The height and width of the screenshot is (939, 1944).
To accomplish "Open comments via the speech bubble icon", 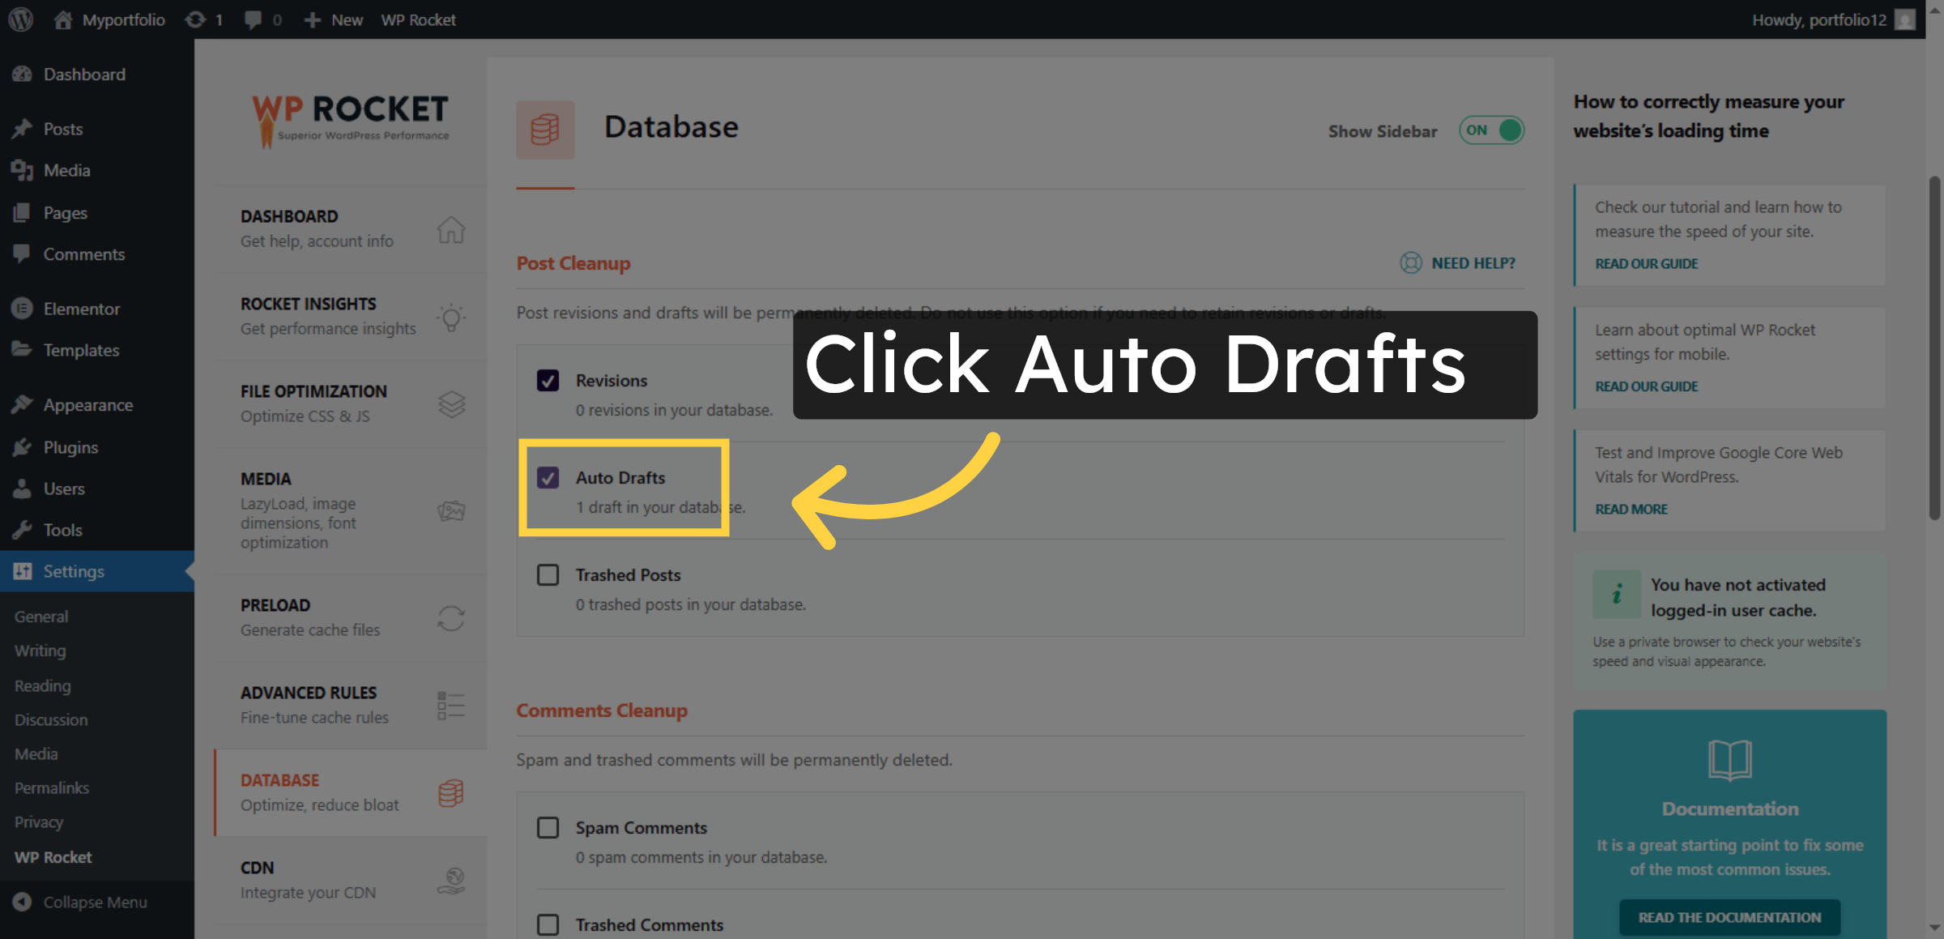I will pos(252,19).
